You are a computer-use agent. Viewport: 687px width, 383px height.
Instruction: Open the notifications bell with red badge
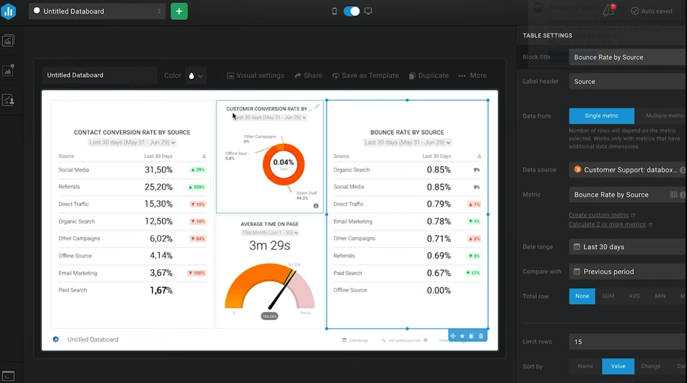tap(609, 10)
